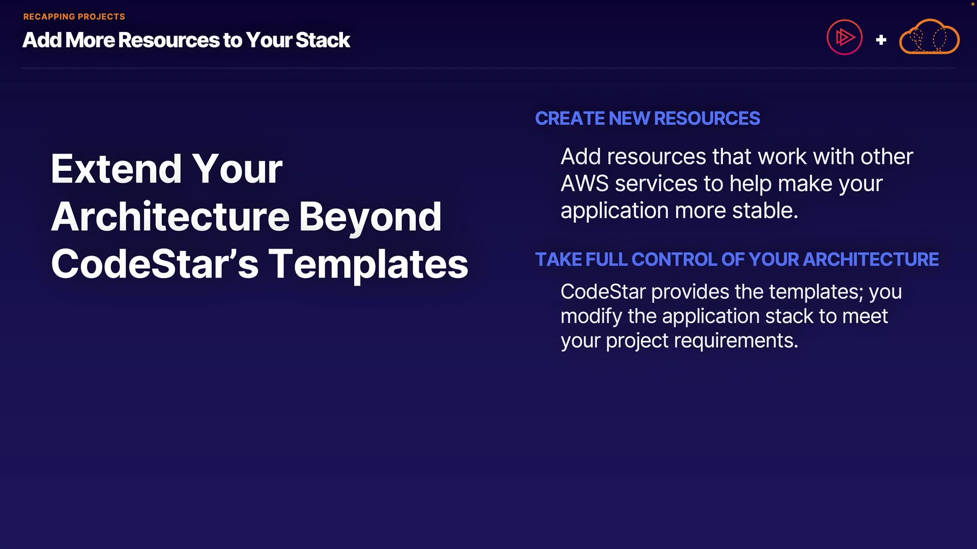Click the orange cloud logo

point(929,37)
